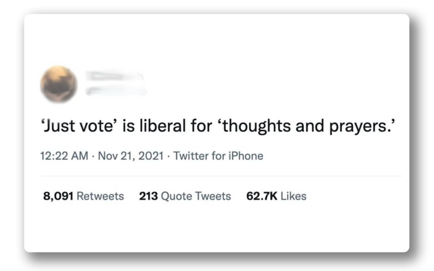The width and height of the screenshot is (434, 271).
Task: Open the Twitter for iPhone source link
Action: pyautogui.click(x=218, y=156)
